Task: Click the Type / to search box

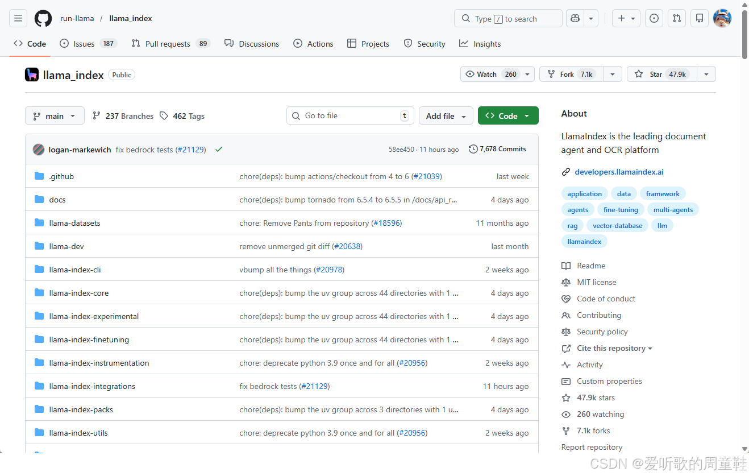Action: pos(508,18)
